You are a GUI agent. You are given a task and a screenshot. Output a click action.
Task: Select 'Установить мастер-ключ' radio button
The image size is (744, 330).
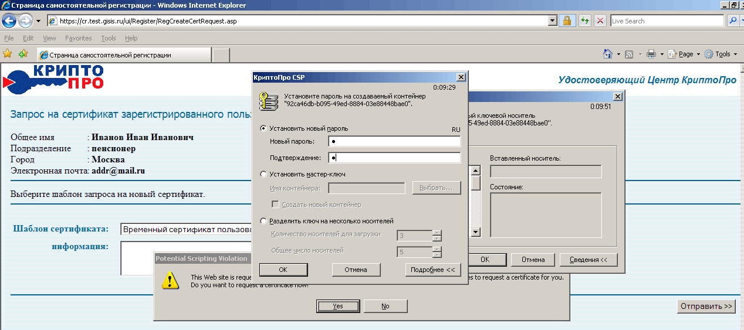[263, 174]
